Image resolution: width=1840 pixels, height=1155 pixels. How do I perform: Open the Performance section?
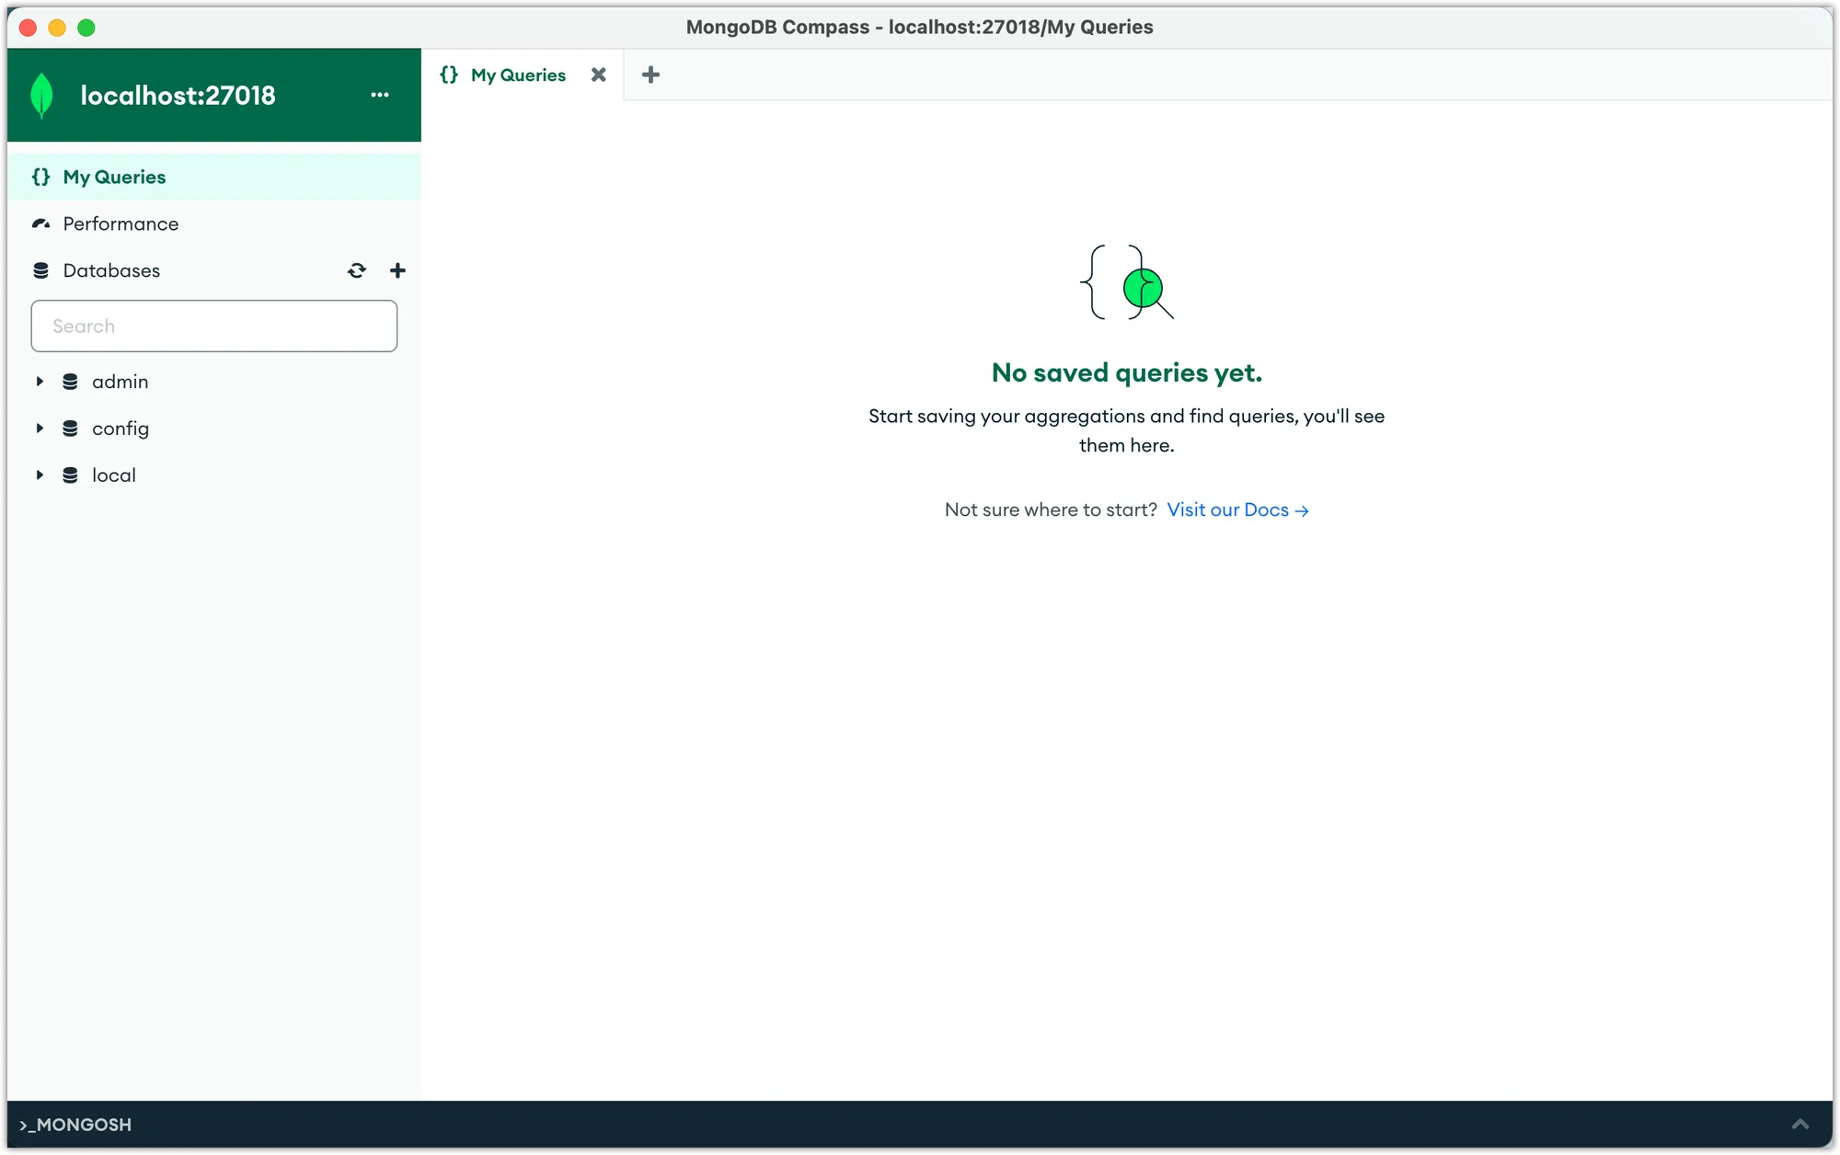(213, 223)
